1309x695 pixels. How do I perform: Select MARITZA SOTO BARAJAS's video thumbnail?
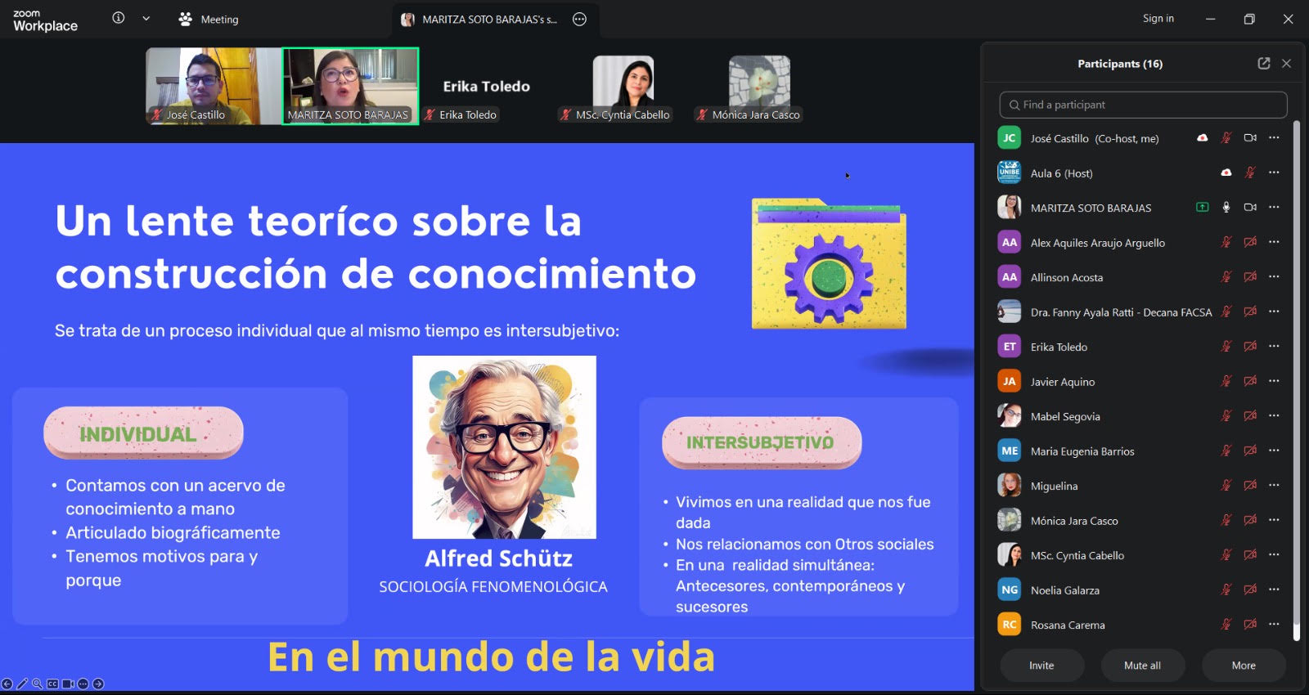click(350, 86)
